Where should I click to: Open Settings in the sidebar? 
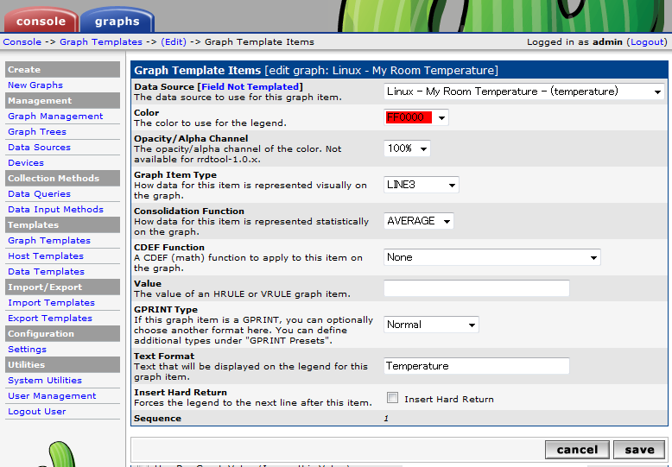click(x=27, y=350)
